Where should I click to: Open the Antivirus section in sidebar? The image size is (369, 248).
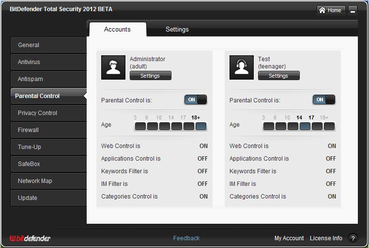point(49,62)
